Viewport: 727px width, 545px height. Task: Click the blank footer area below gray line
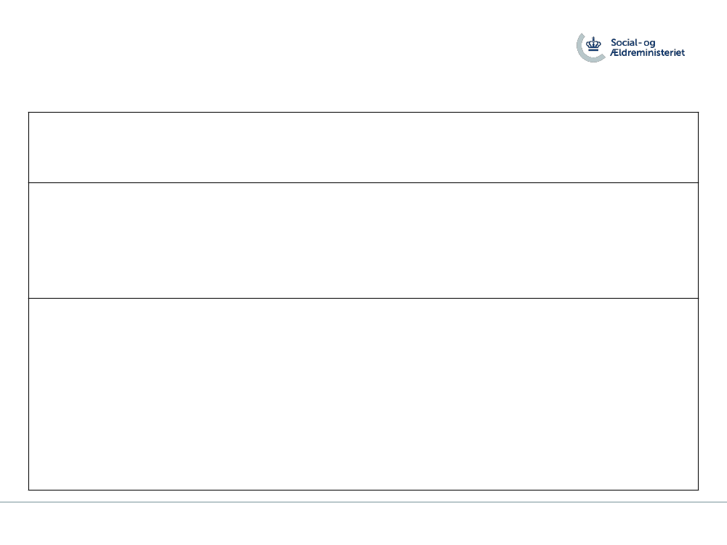pyautogui.click(x=363, y=524)
